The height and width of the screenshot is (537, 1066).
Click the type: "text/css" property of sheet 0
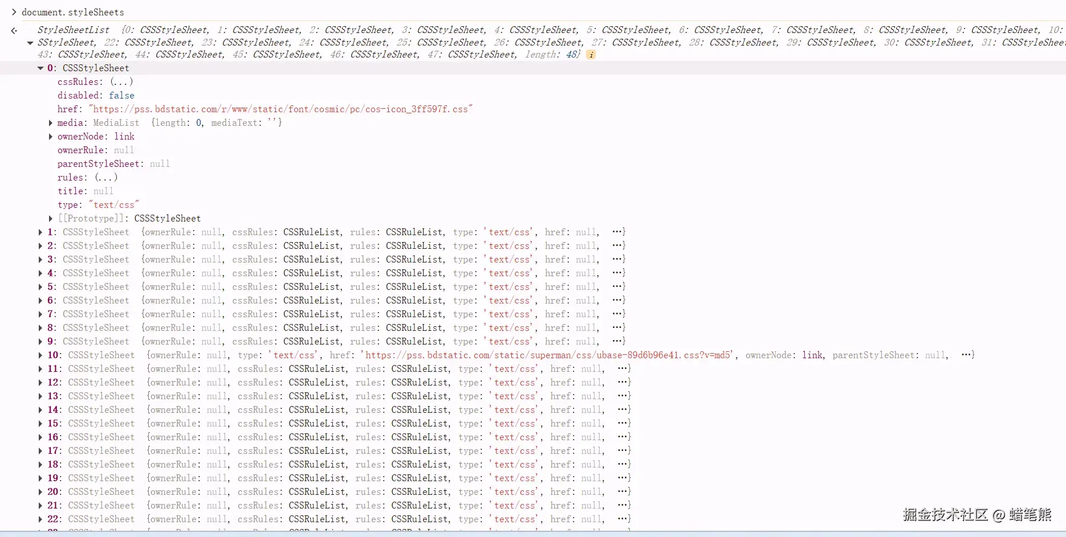(98, 205)
